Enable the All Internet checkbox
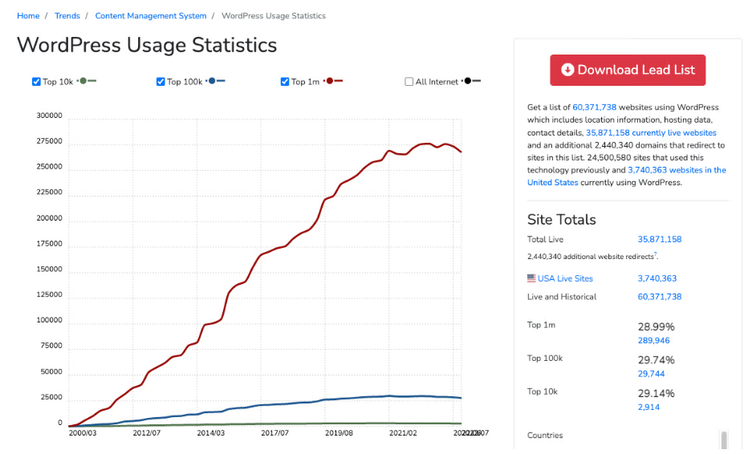Image resolution: width=744 pixels, height=454 pixels. pyautogui.click(x=409, y=82)
